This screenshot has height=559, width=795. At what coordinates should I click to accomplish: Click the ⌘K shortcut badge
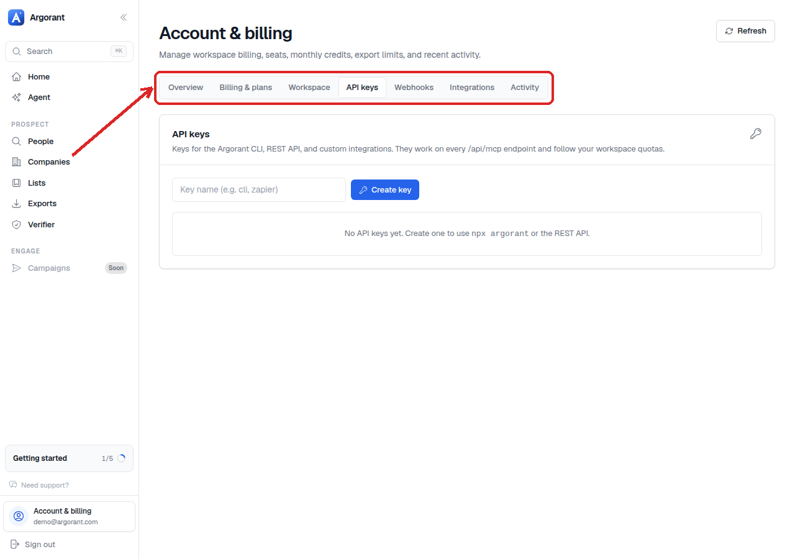click(x=119, y=52)
